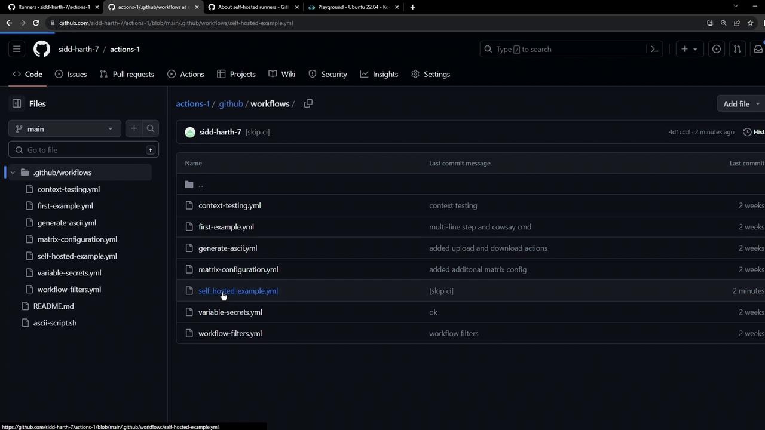Viewport: 765px width, 430px height.
Task: Navigate to .github breadcrumb link
Action: (231, 104)
